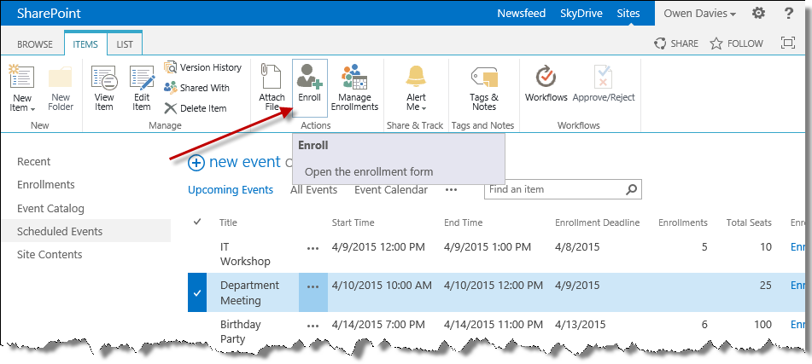Open Version History
The width and height of the screenshot is (812, 364).
point(202,67)
